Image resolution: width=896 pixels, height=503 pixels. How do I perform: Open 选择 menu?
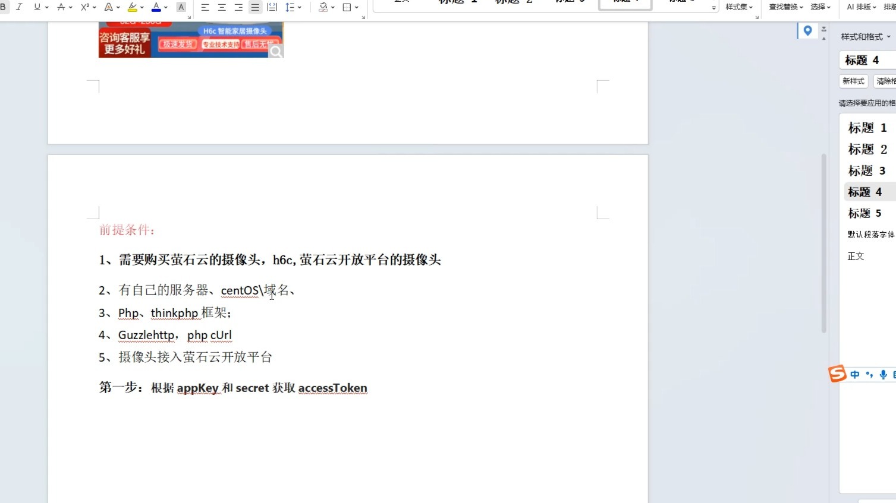click(820, 7)
